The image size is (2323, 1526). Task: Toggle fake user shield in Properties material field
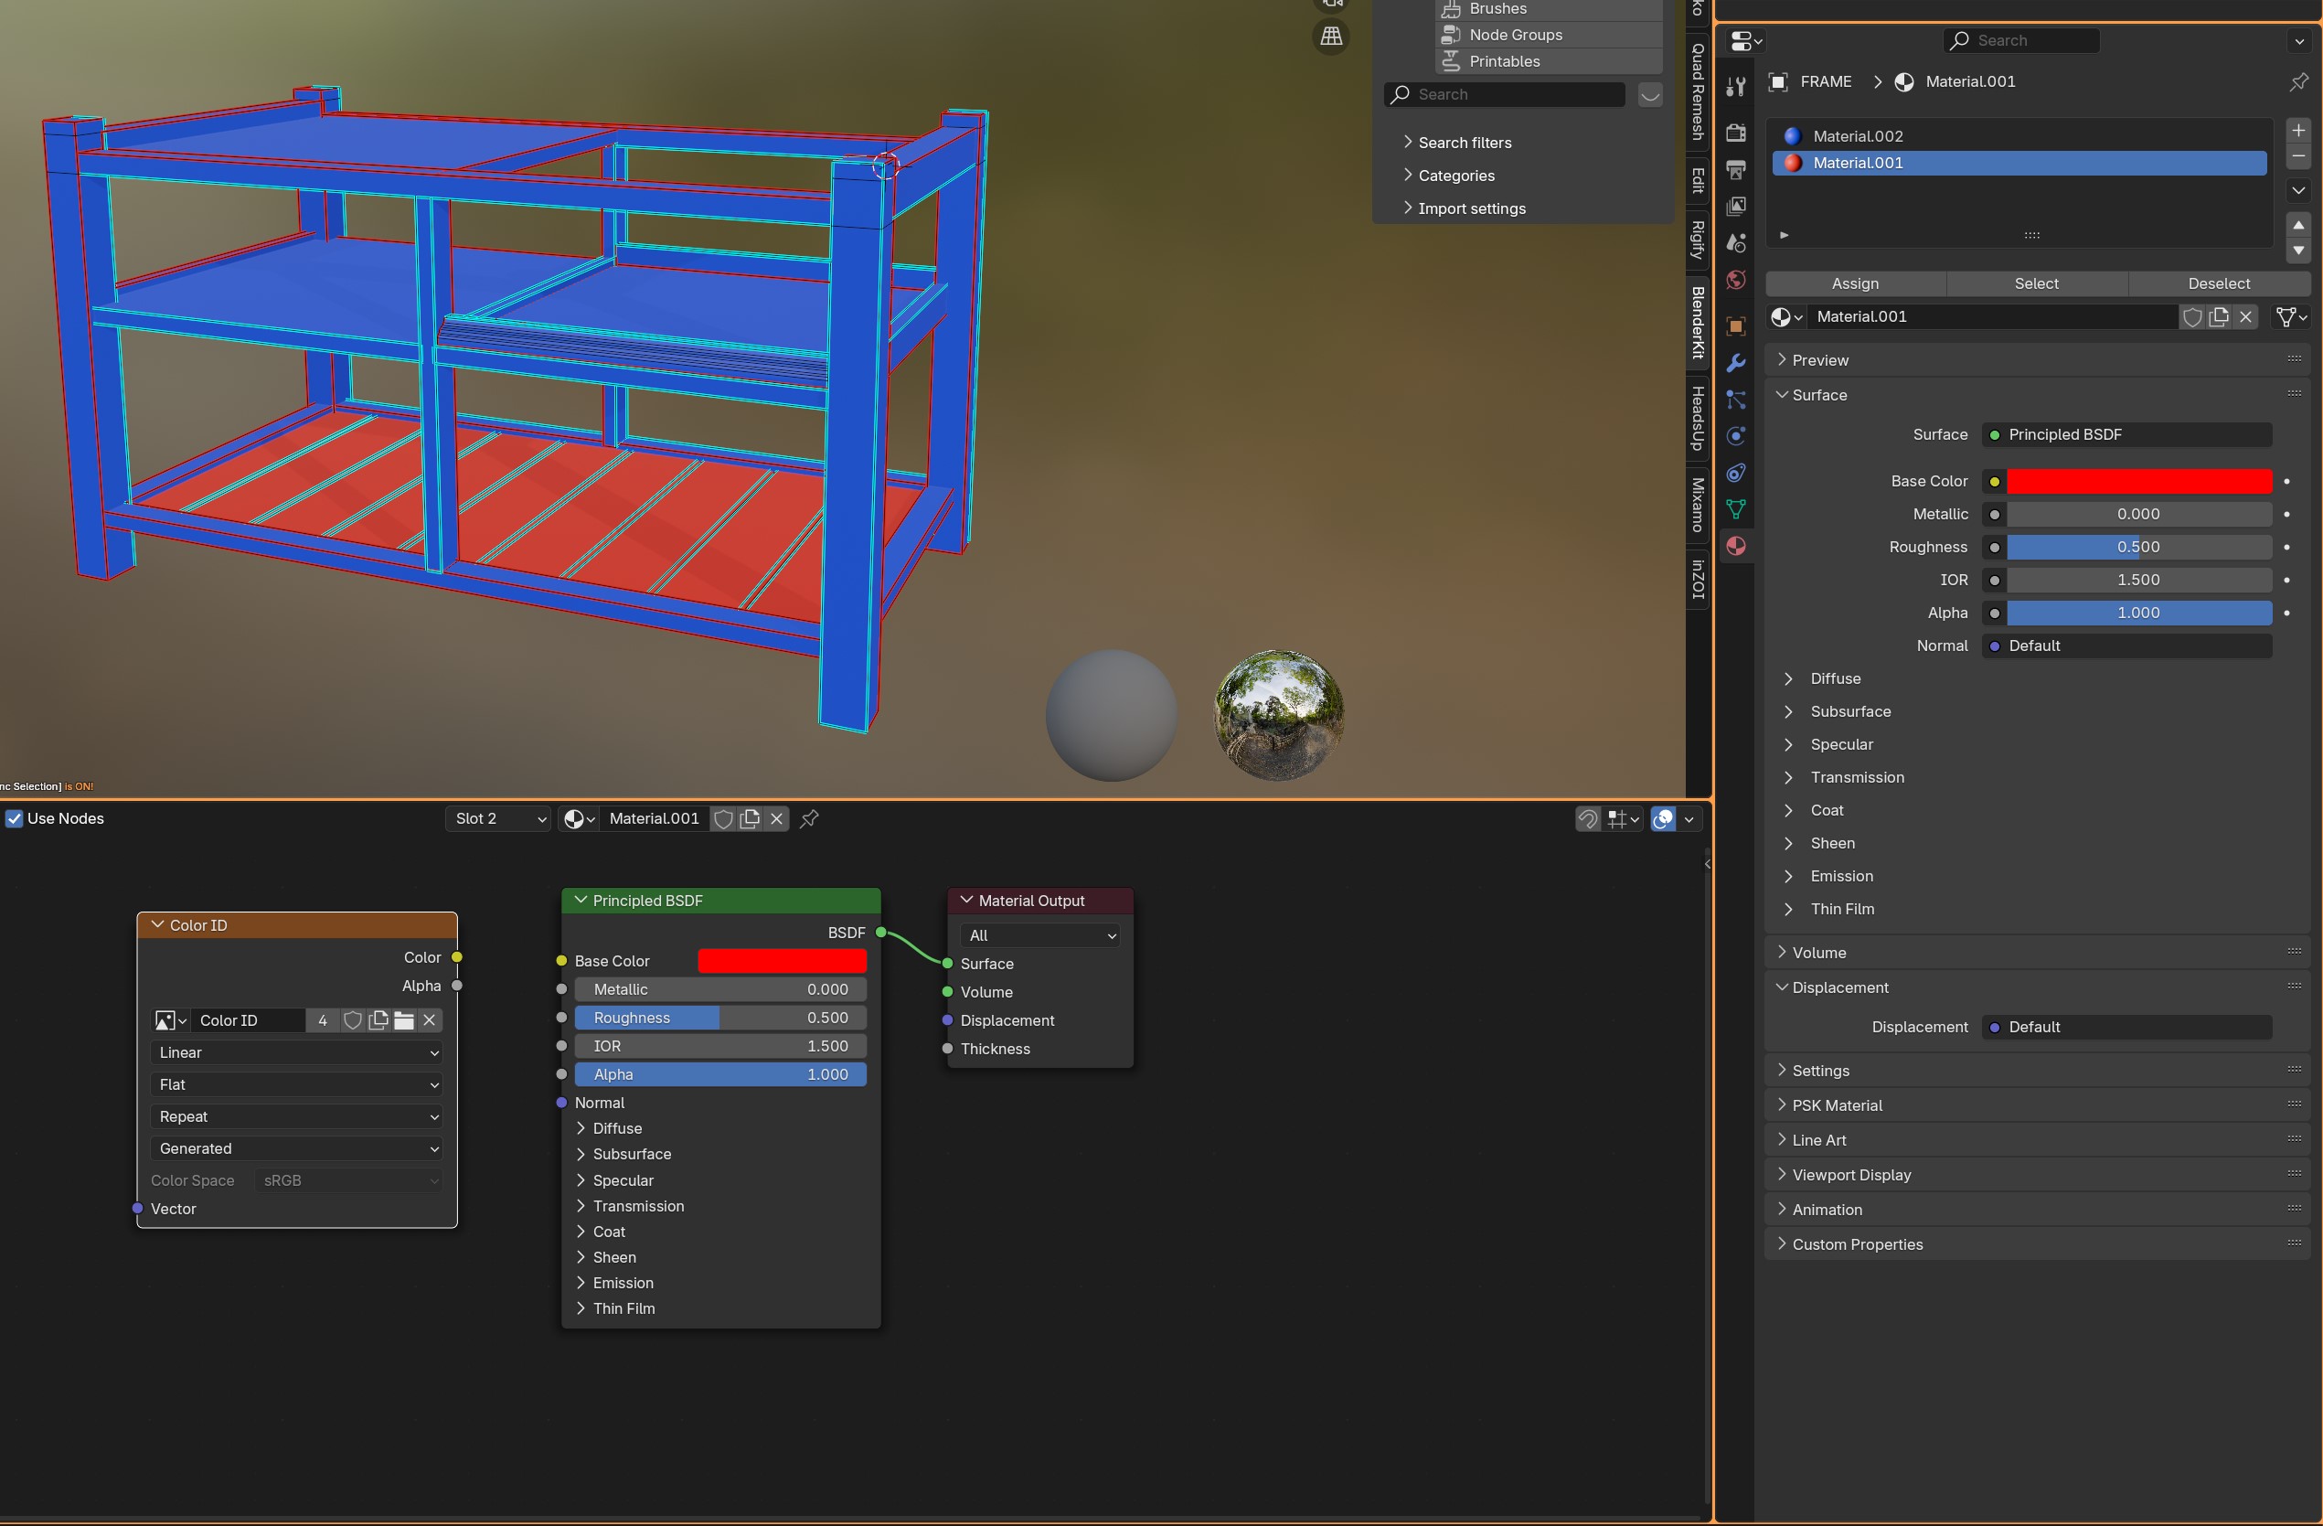[x=2192, y=316]
